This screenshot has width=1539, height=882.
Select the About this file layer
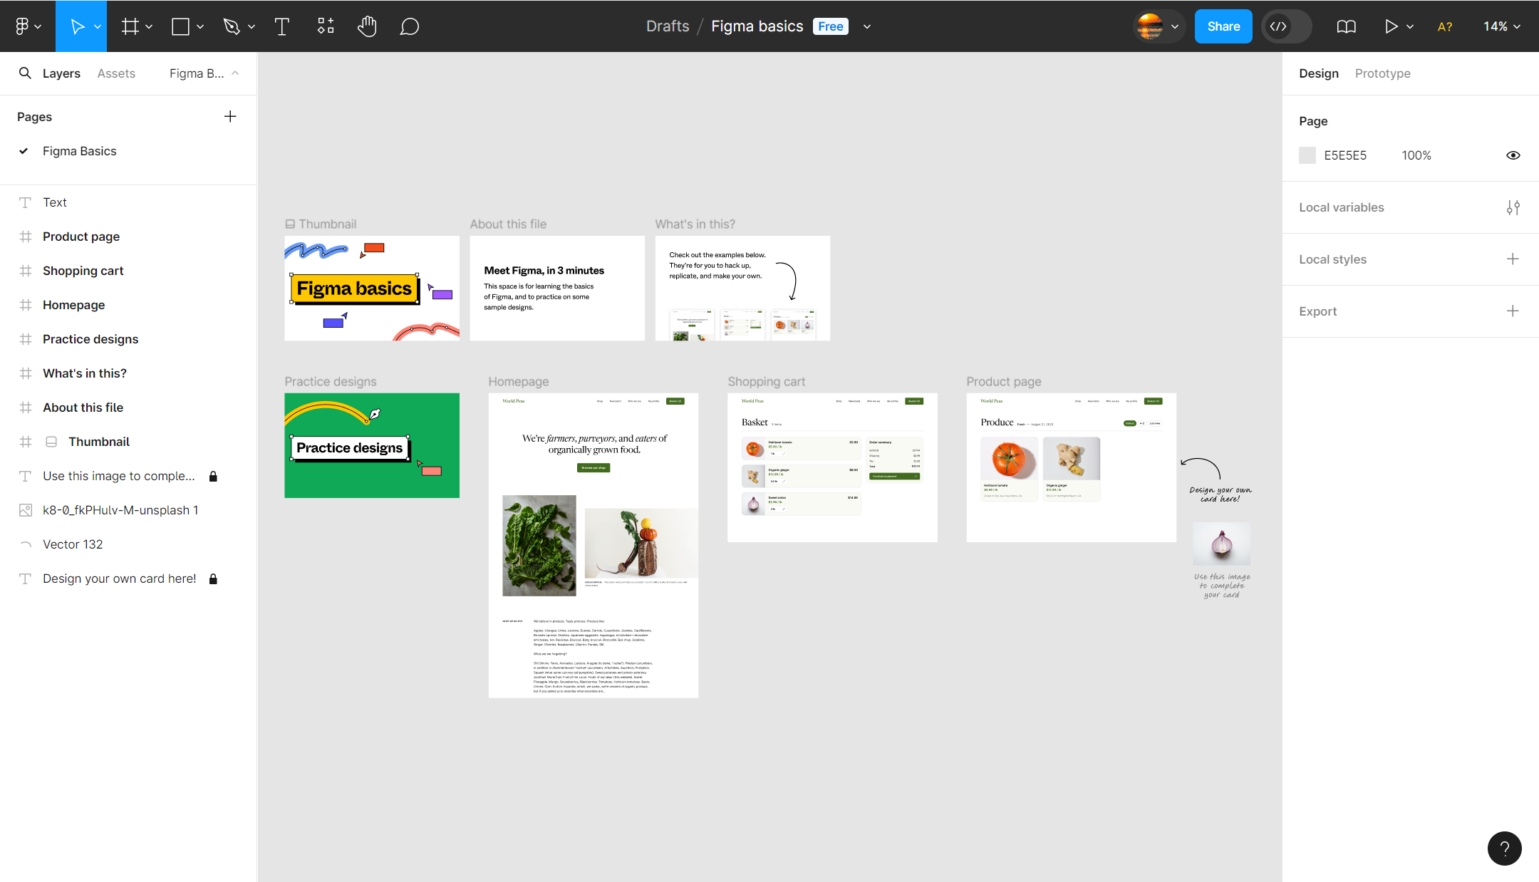click(x=128, y=408)
